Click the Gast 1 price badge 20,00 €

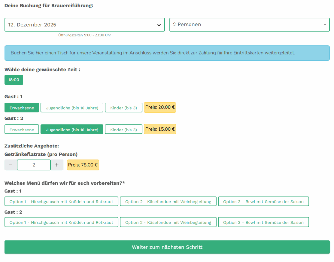pos(160,107)
